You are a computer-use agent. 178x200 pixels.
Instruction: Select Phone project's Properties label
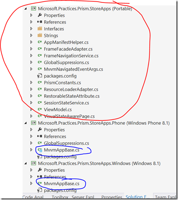pyautogui.click(x=54, y=130)
